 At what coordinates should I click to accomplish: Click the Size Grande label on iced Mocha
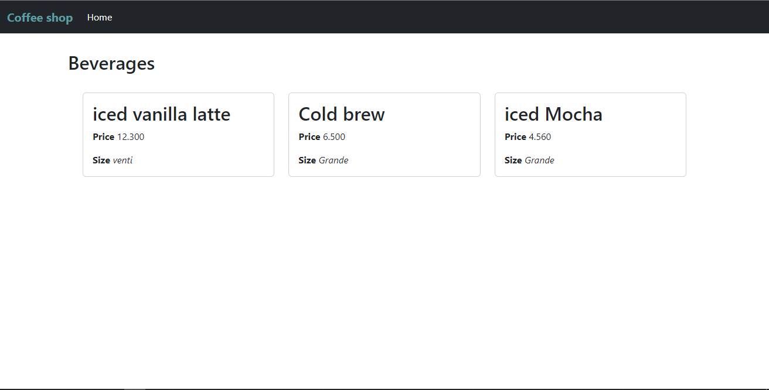pos(529,160)
